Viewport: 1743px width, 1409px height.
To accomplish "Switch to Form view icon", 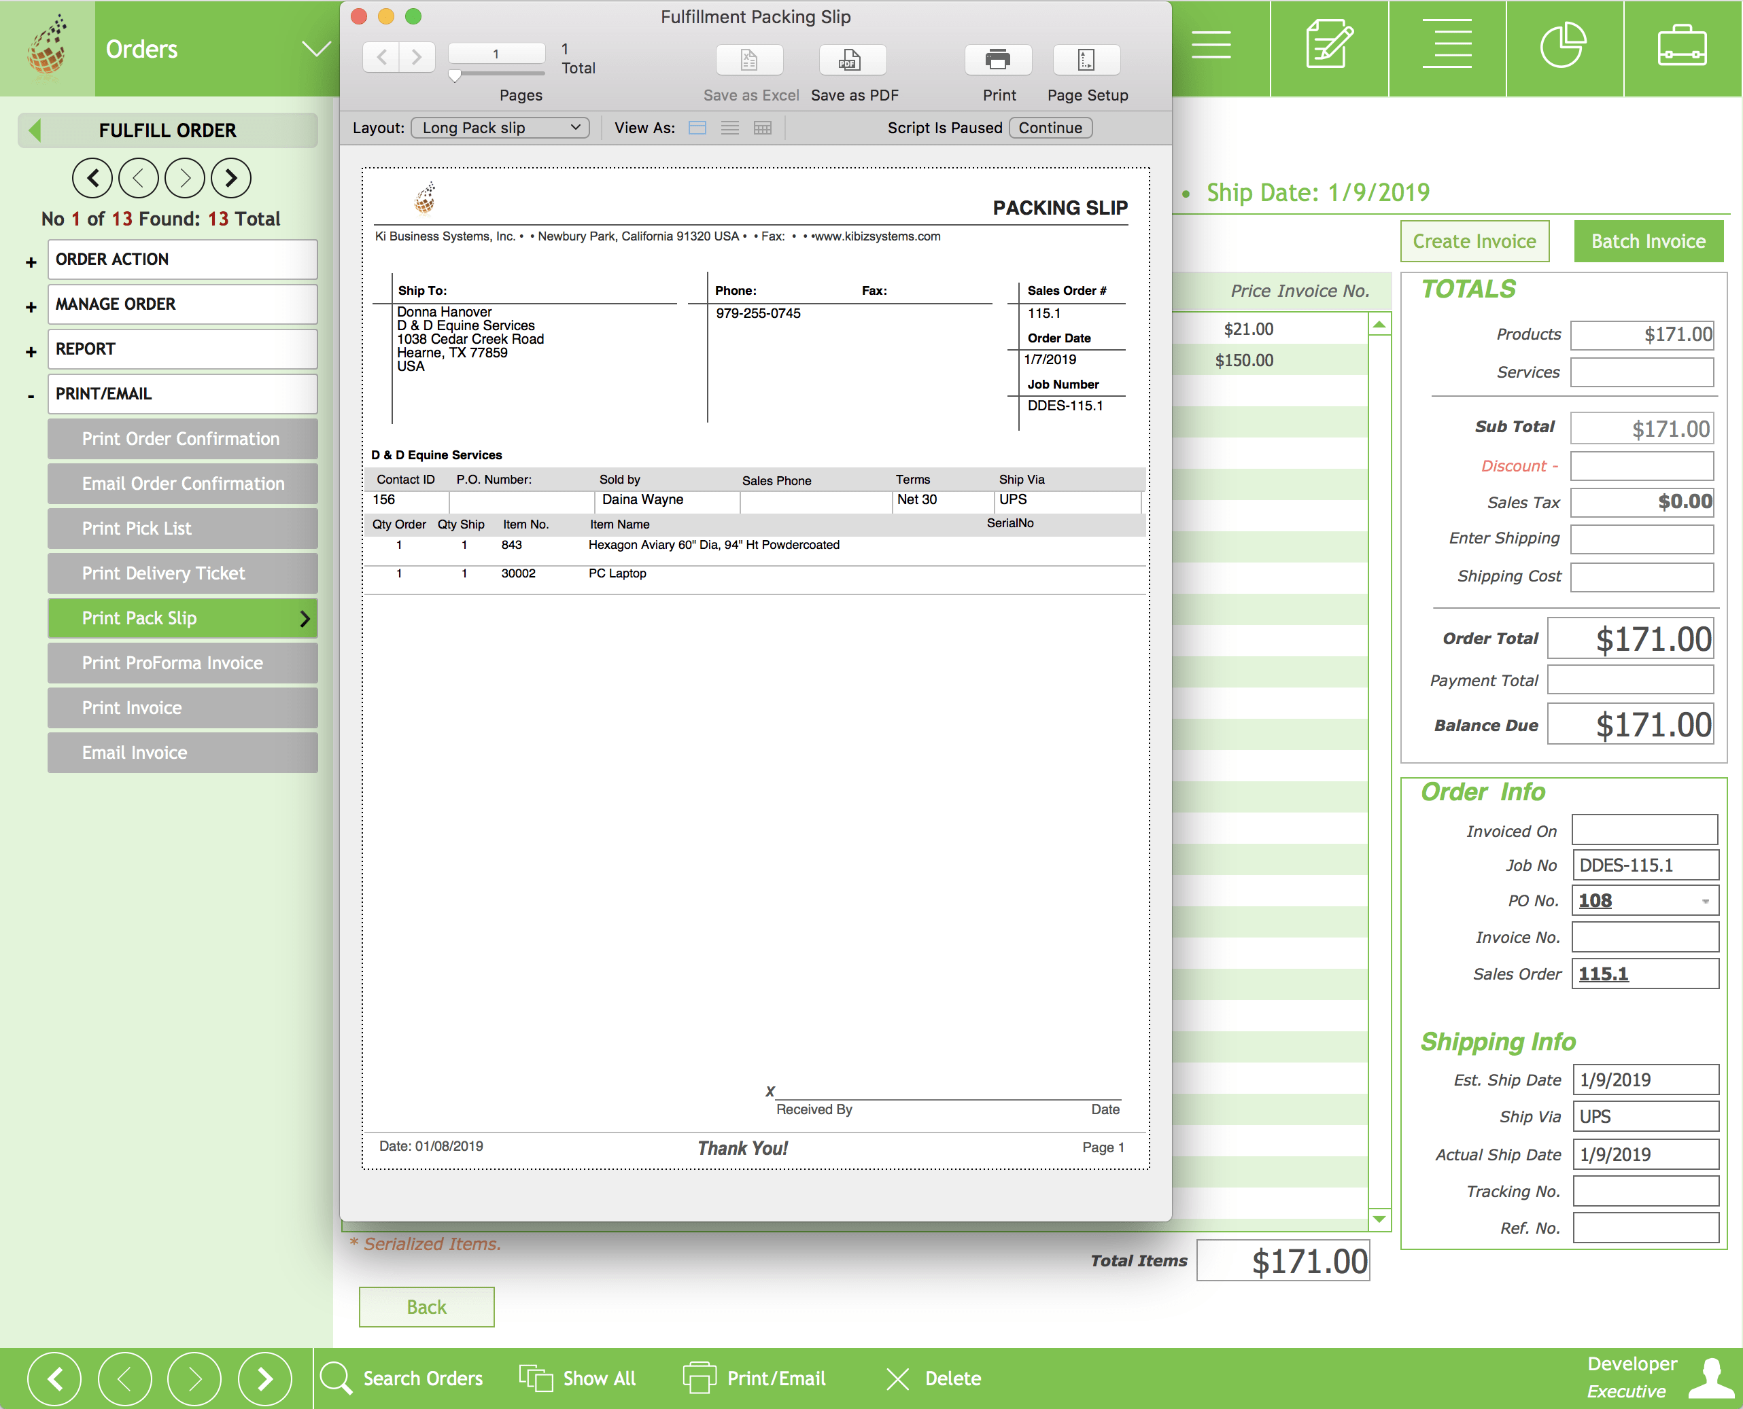I will point(697,128).
